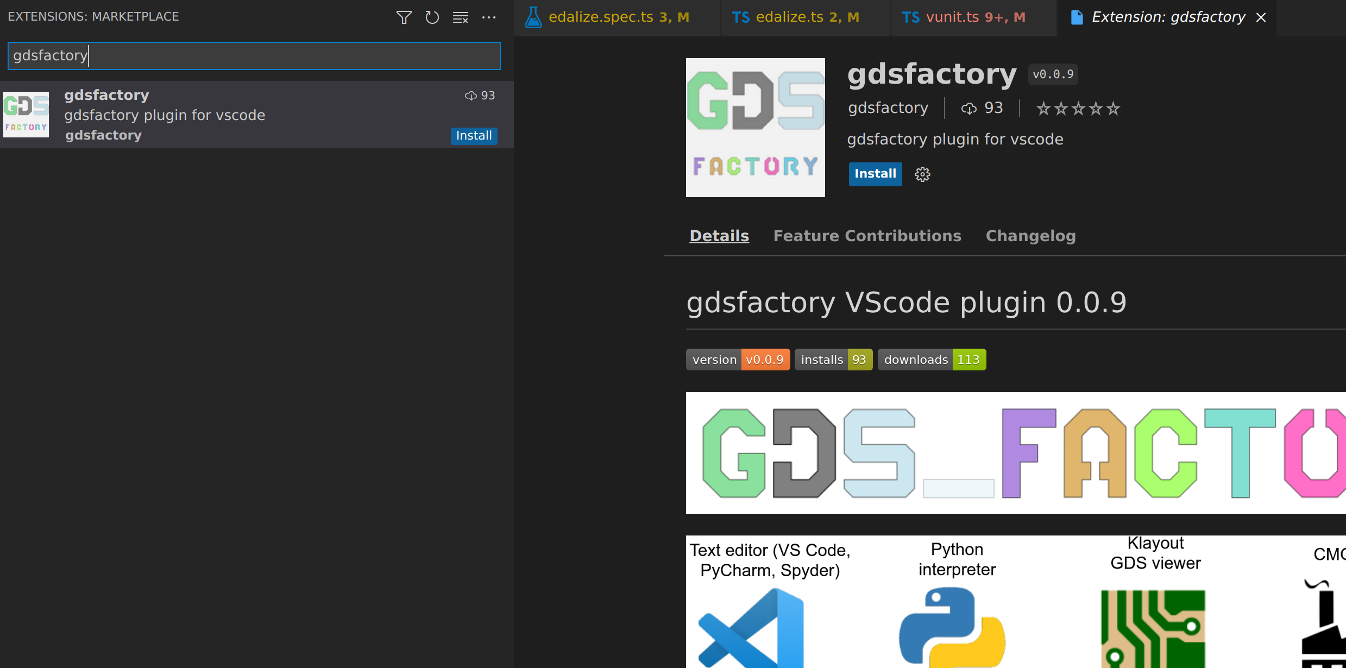
Task: Click the 'gdsfactory plugin for vscode' description in details
Action: [x=955, y=140]
